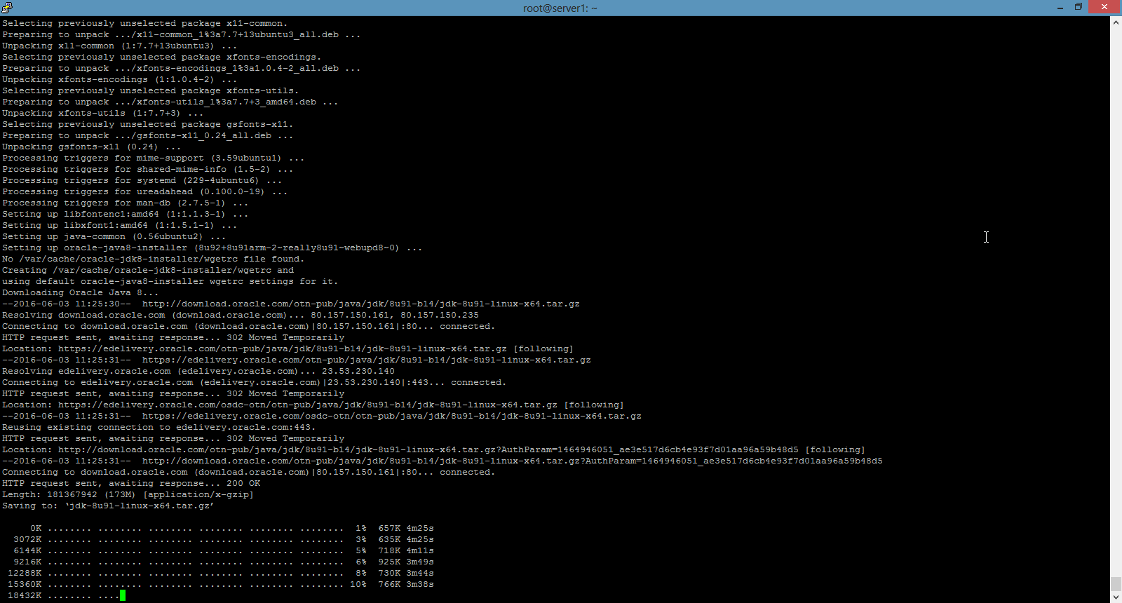Click the 'Saving to: jdk-8u91-linux-x64.tar.gz' line
This screenshot has width=1122, height=603.
pos(108,506)
